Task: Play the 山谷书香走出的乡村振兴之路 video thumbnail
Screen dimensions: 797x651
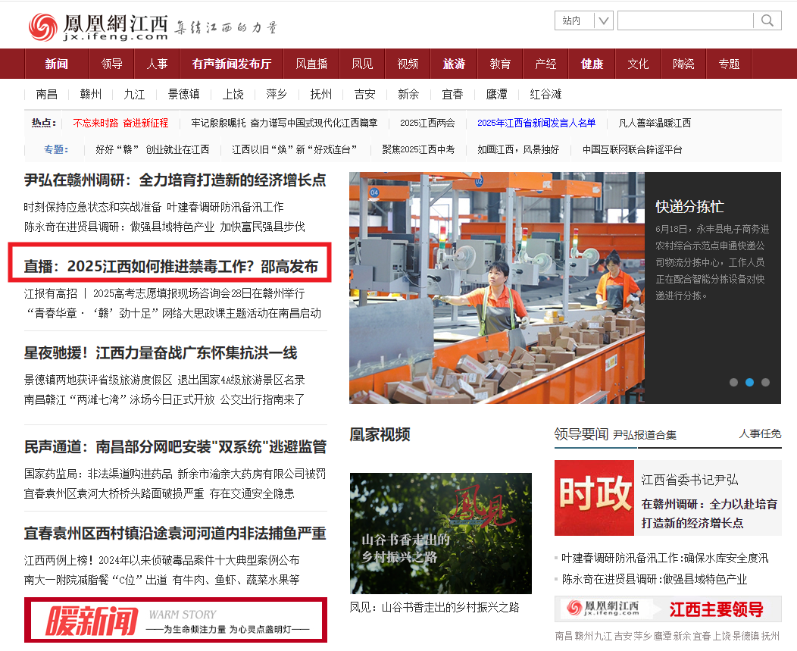Action: (x=441, y=534)
